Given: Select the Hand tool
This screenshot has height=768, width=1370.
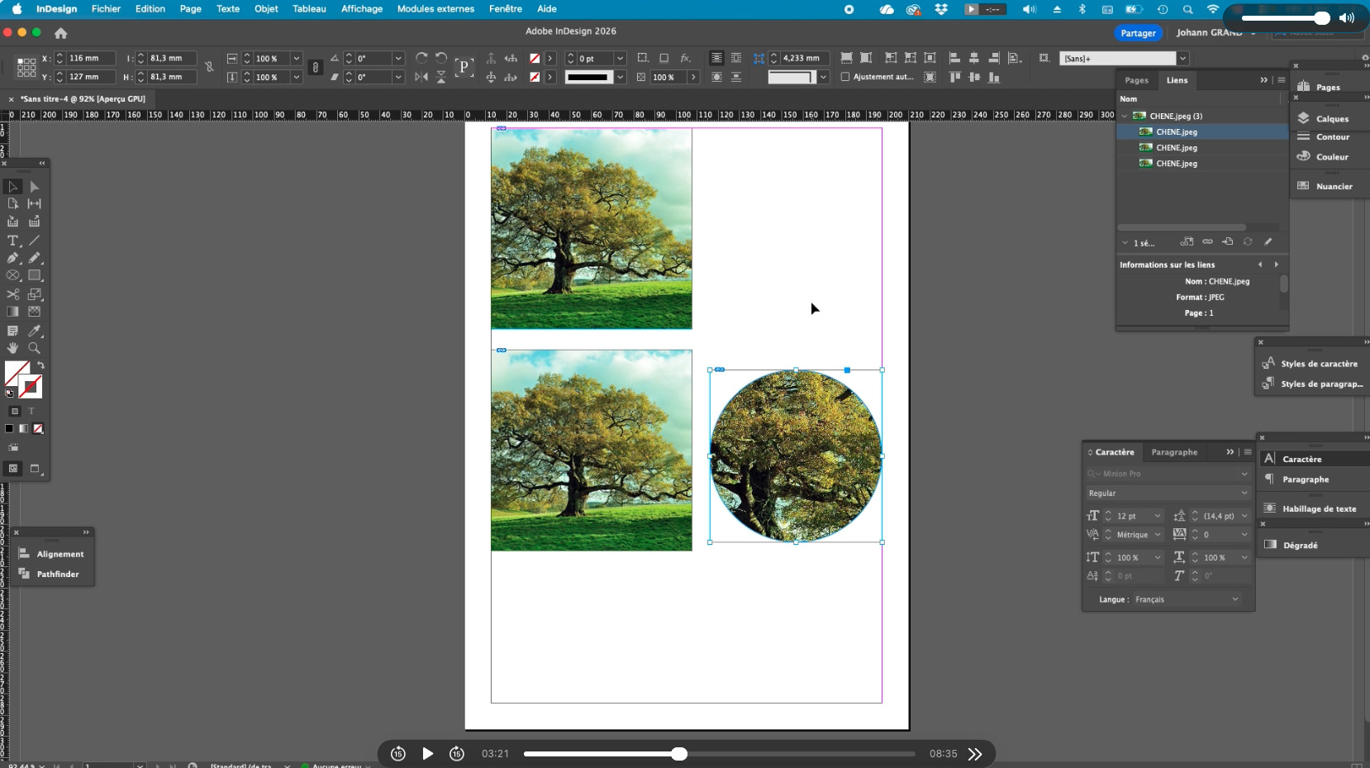Looking at the screenshot, I should point(12,348).
